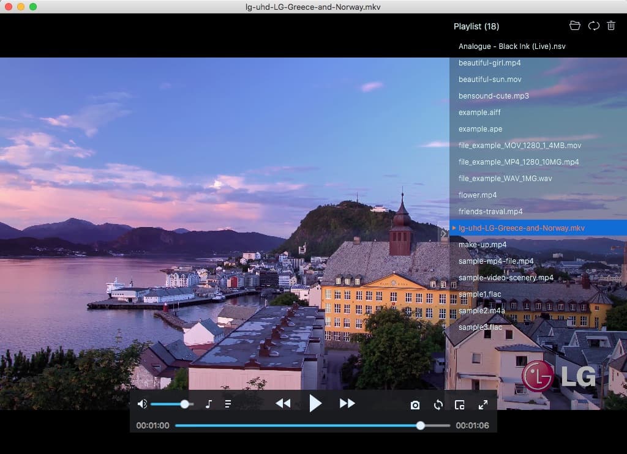Skip forward with the fast-forward button

(347, 403)
